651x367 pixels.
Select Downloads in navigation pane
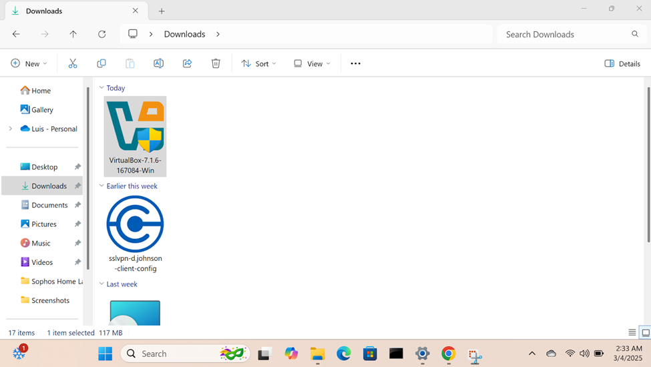coord(41,186)
